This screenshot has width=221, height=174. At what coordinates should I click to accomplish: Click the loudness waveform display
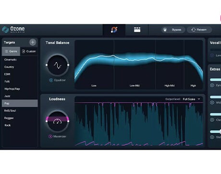coord(139,124)
